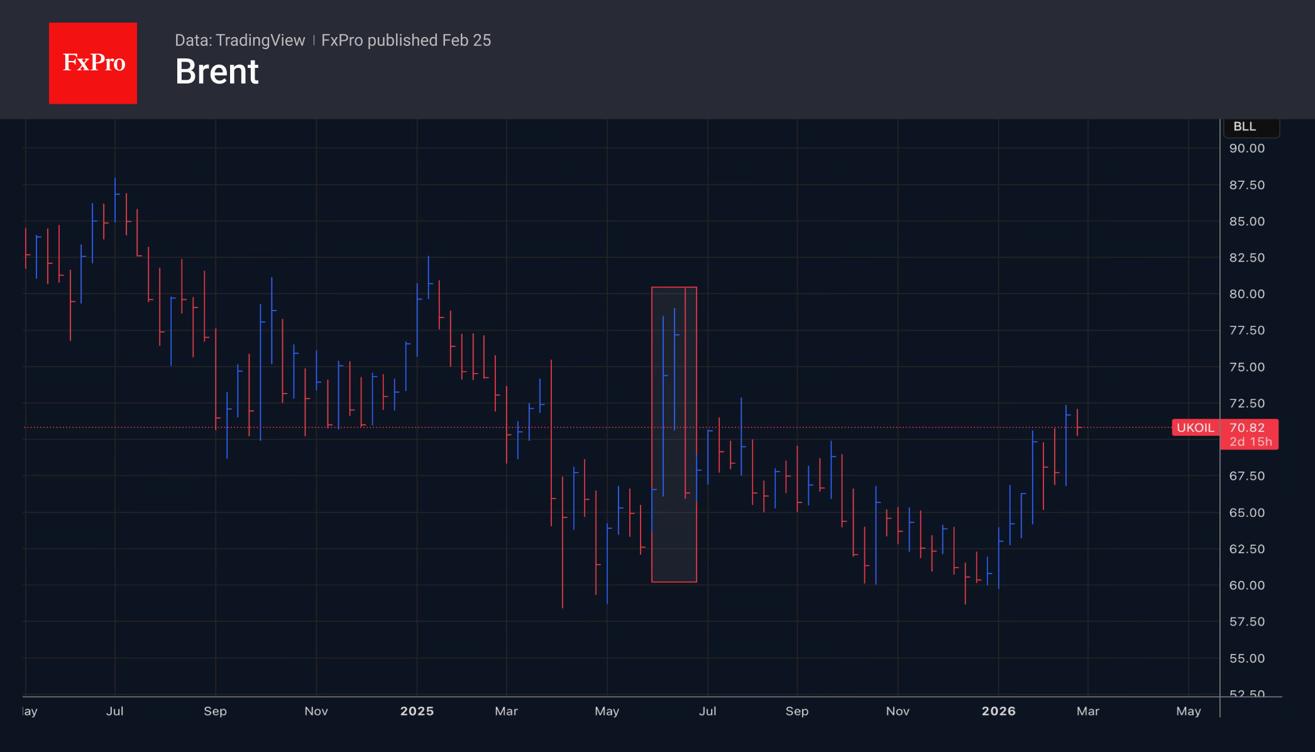Viewport: 1315px width, 752px height.
Task: Click the 60.00 price scale label
Action: tap(1246, 585)
